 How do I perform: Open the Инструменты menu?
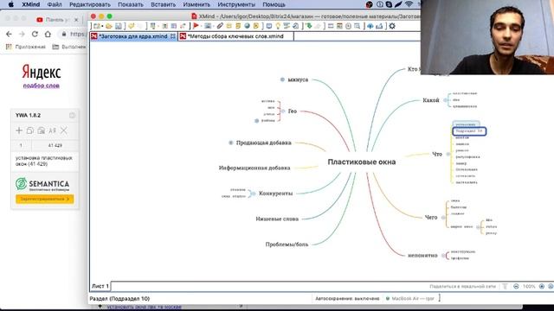pos(236,4)
